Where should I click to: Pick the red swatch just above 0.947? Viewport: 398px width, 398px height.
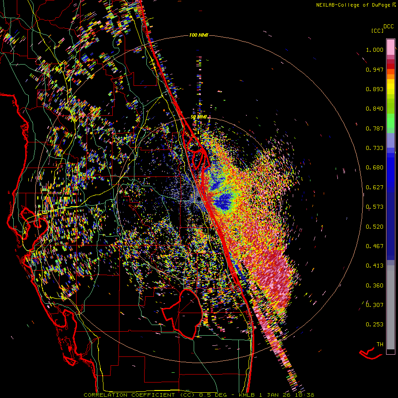390,66
